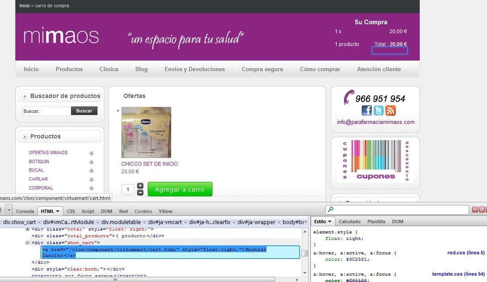Image resolution: width=487 pixels, height=282 pixels.
Task: Click the green Agregar a carro button
Action: 180,189
